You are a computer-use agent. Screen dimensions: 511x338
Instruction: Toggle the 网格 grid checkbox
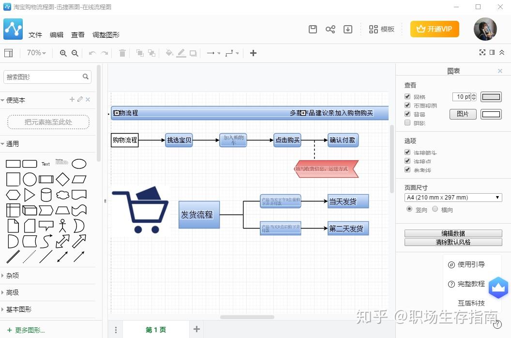pyautogui.click(x=407, y=96)
